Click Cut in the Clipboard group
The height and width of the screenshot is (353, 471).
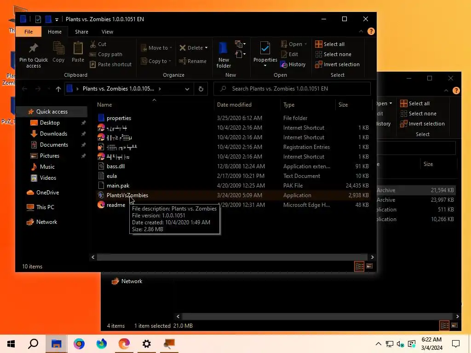98,44
